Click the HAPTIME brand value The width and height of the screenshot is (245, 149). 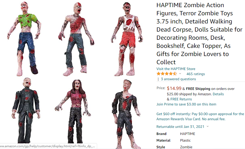(x=187, y=134)
